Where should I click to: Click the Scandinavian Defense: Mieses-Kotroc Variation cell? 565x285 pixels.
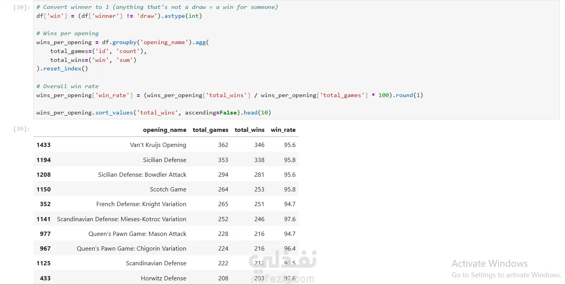click(x=121, y=219)
